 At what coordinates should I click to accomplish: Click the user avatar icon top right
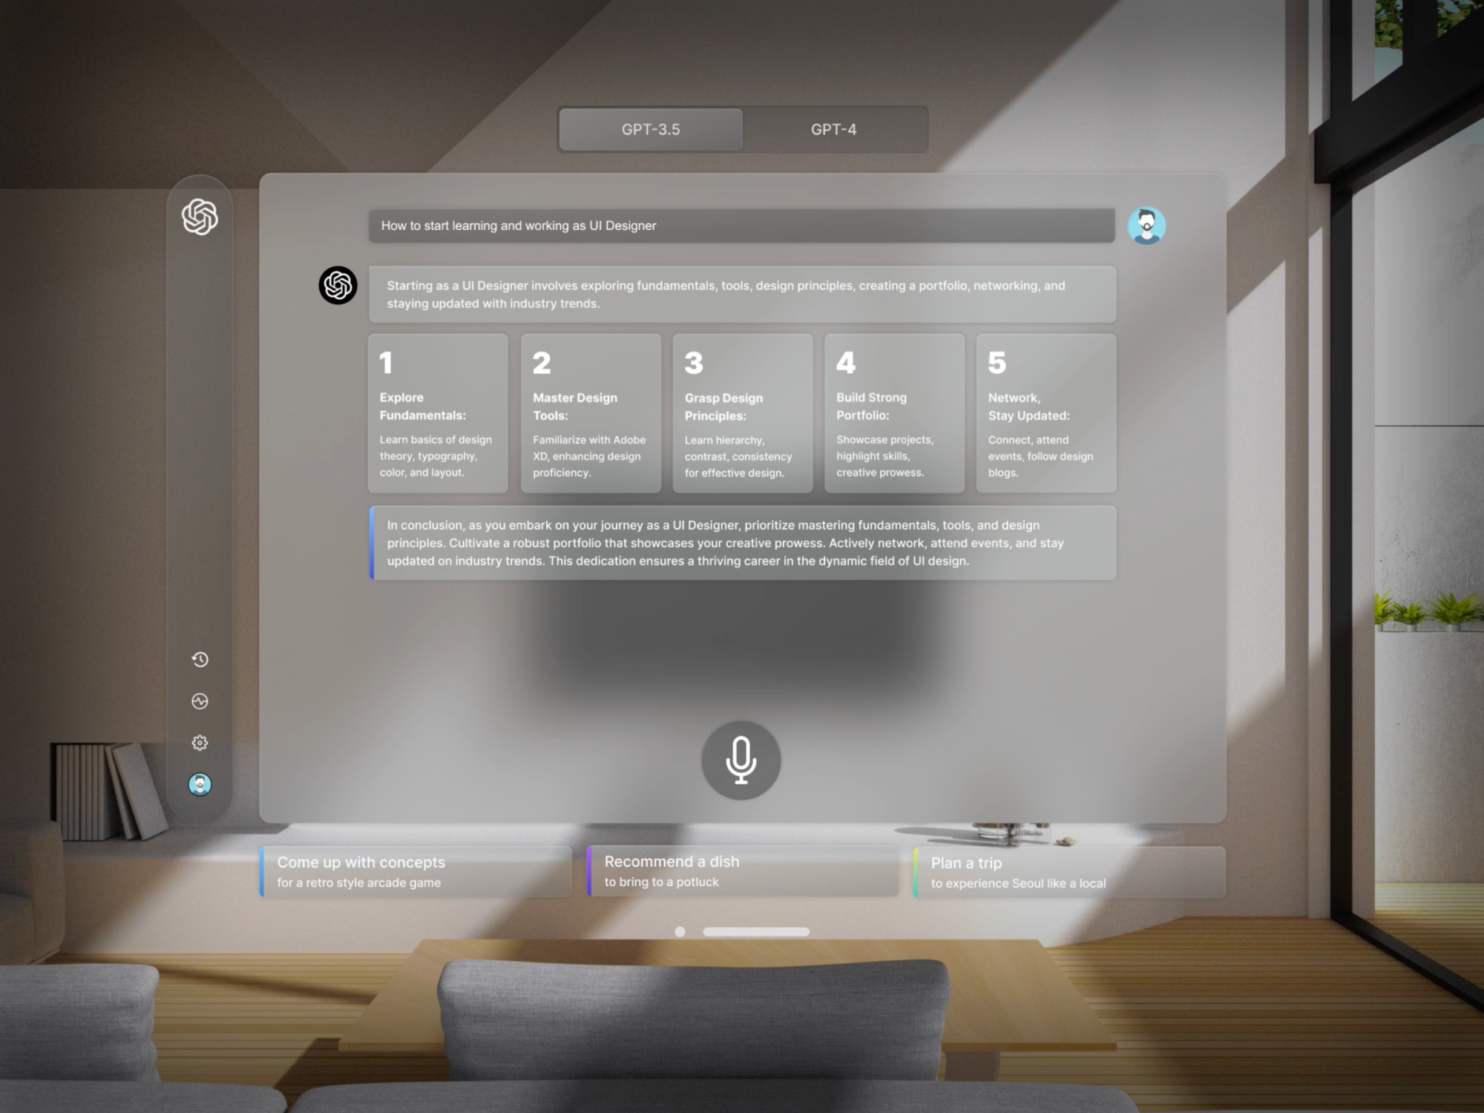click(1147, 225)
